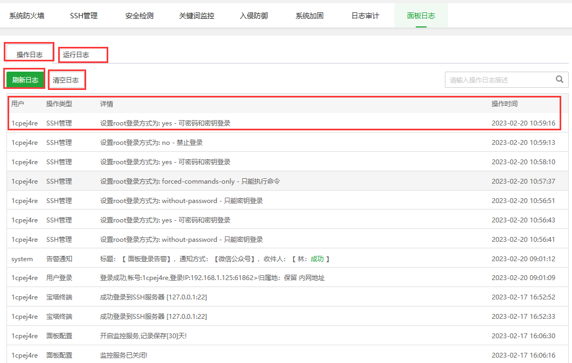Switch to the 运行日志 sub-tab
The image size is (572, 363).
coord(76,54)
